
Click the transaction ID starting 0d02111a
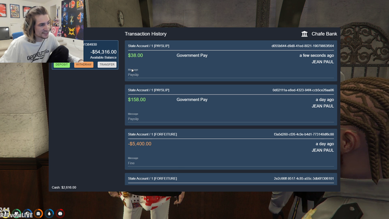[303, 90]
